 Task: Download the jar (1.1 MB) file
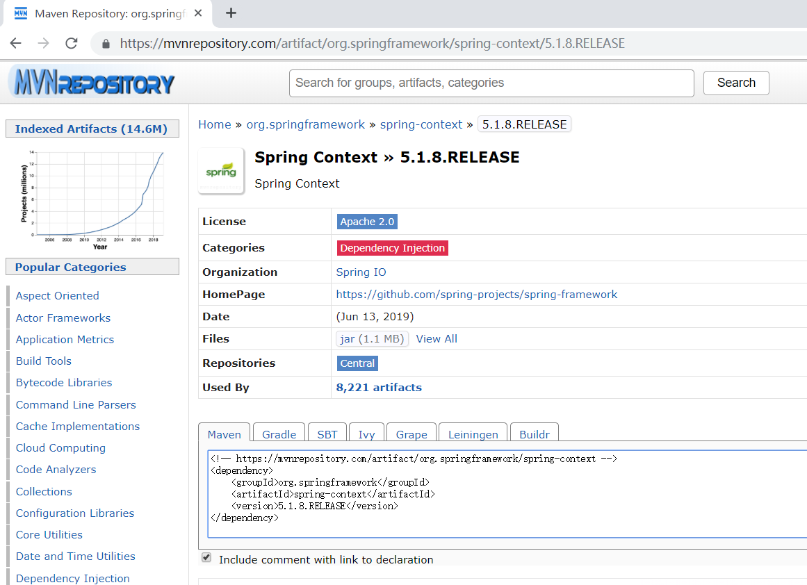372,339
